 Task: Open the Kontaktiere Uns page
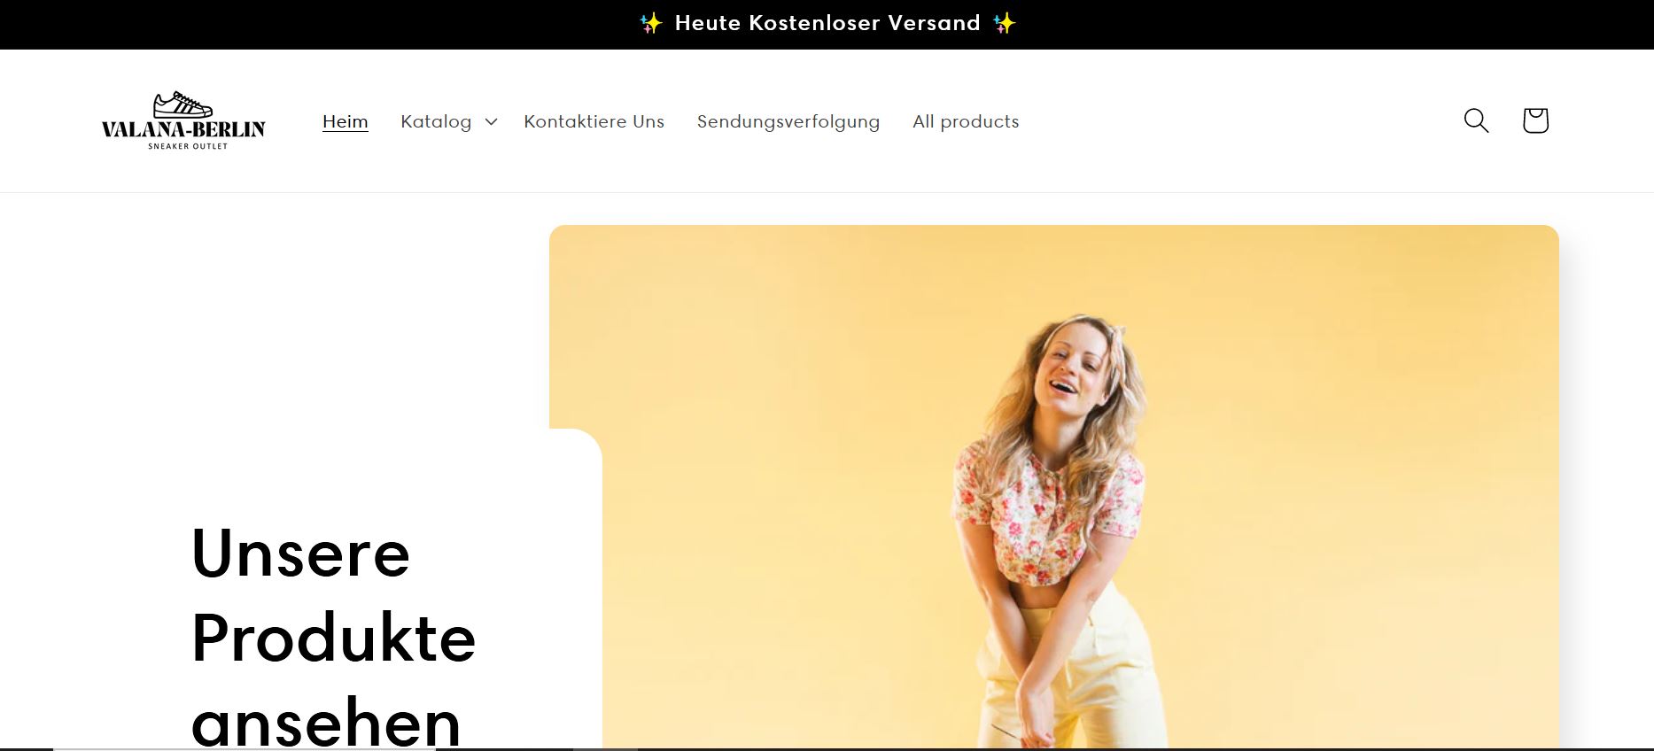click(594, 121)
